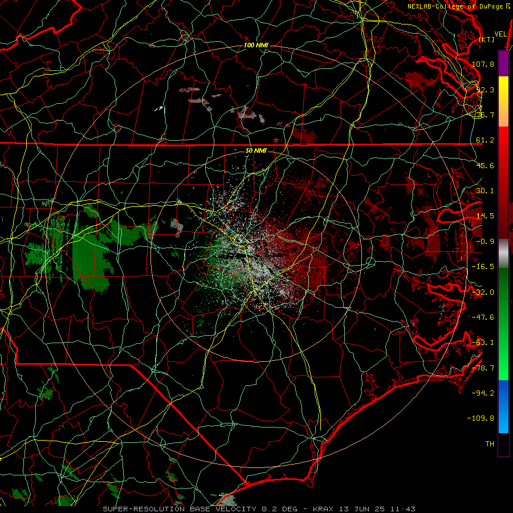
Task: Select the 14.5 velocity scale value
Action: (485, 216)
